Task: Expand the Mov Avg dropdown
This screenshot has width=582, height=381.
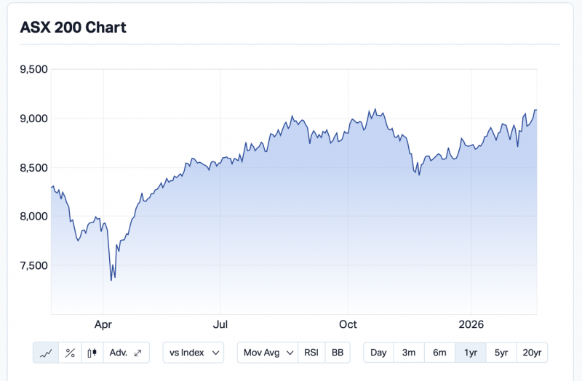Action: pos(268,353)
